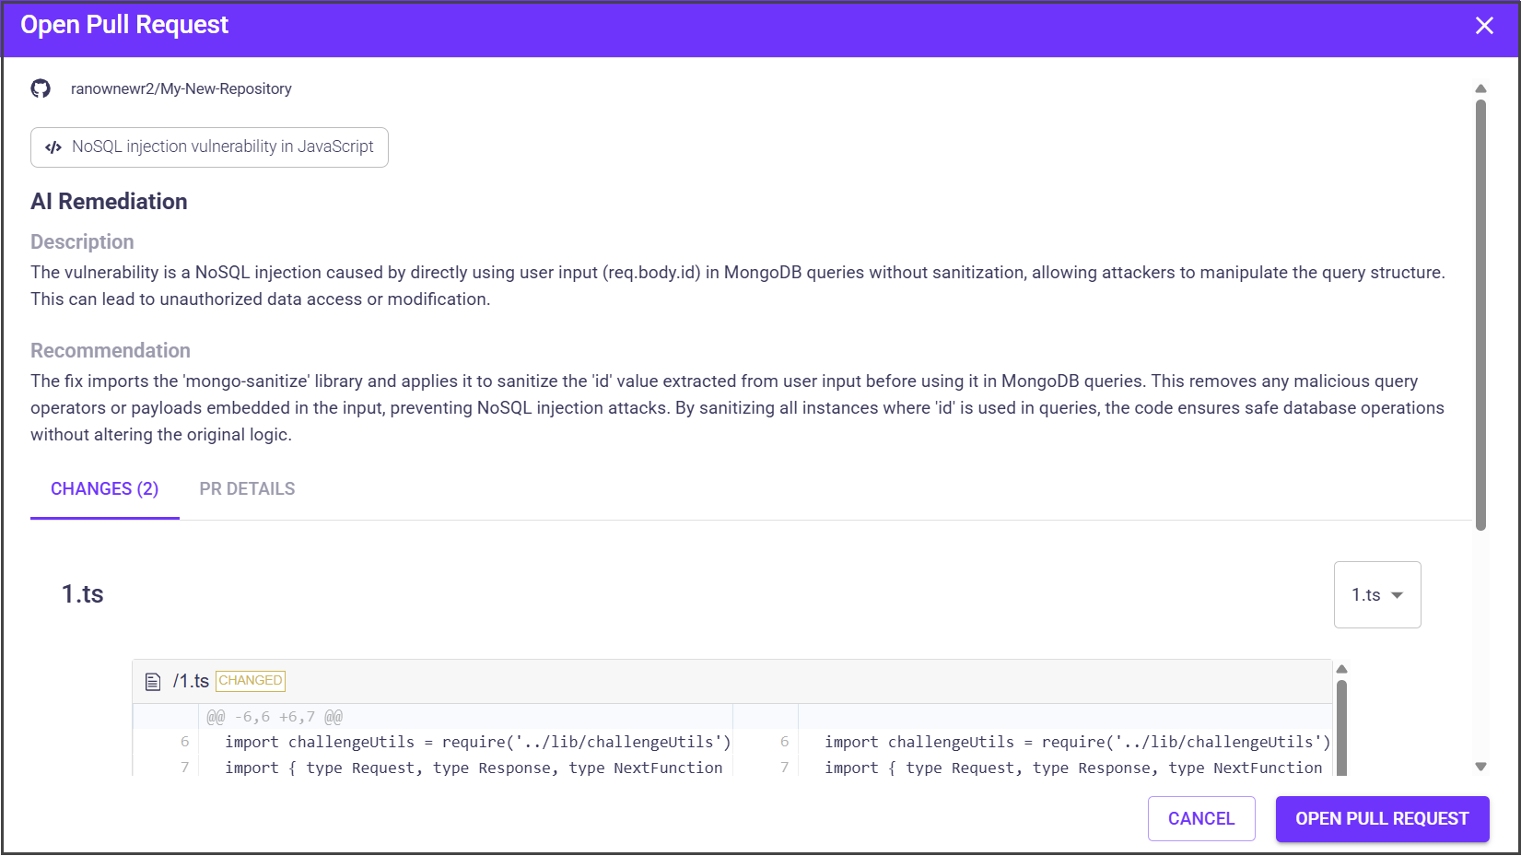Switch to the CHANGES (2) tab
Image resolution: width=1521 pixels, height=856 pixels.
coord(104,489)
